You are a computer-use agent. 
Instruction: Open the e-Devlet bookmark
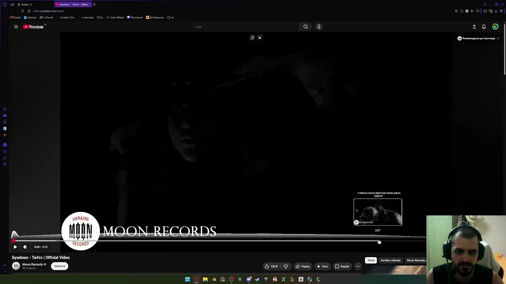point(47,17)
